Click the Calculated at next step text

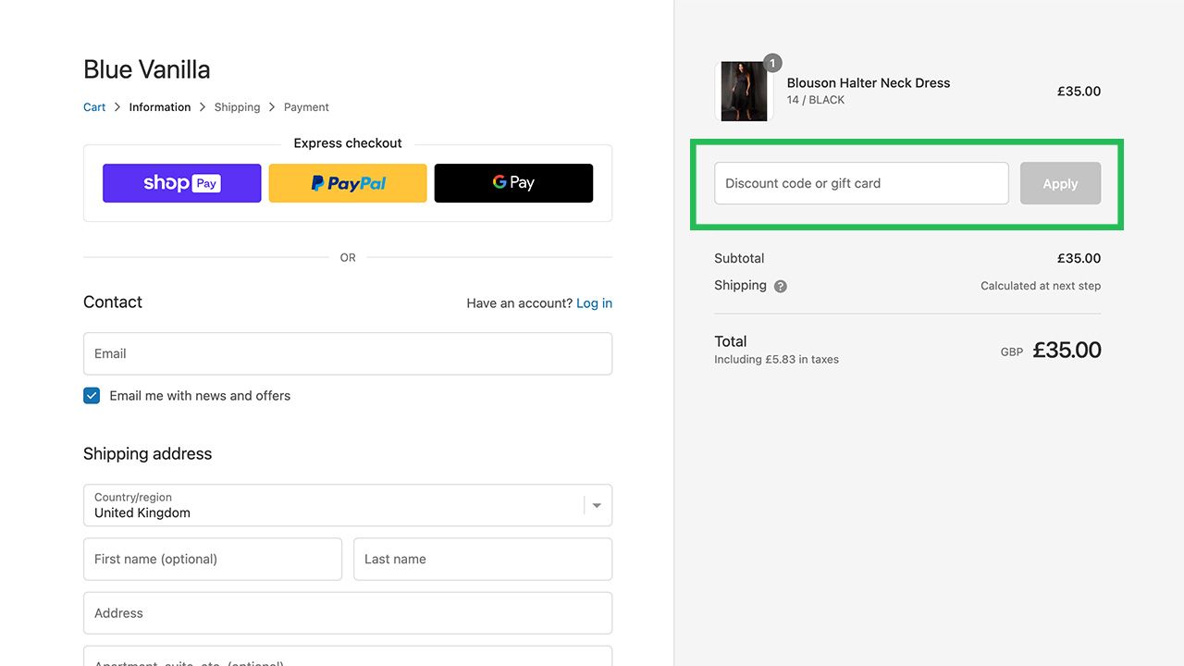coord(1041,286)
